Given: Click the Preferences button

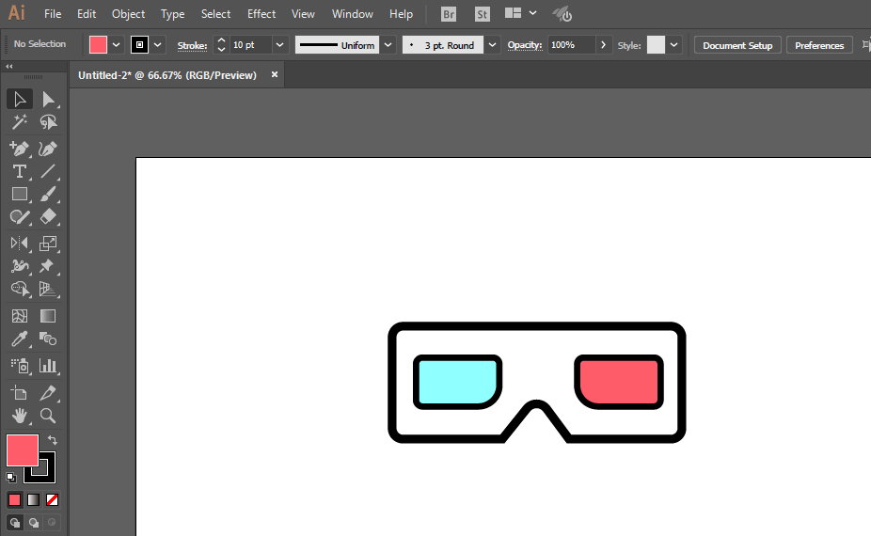Looking at the screenshot, I should click(818, 45).
